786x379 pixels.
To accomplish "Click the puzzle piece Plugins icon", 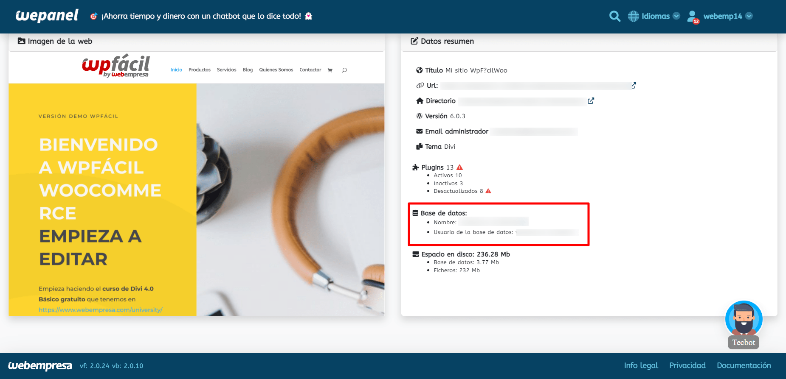I will pos(416,167).
